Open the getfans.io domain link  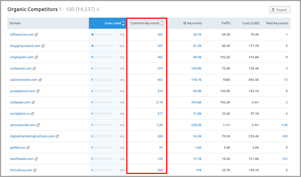(x=18, y=147)
